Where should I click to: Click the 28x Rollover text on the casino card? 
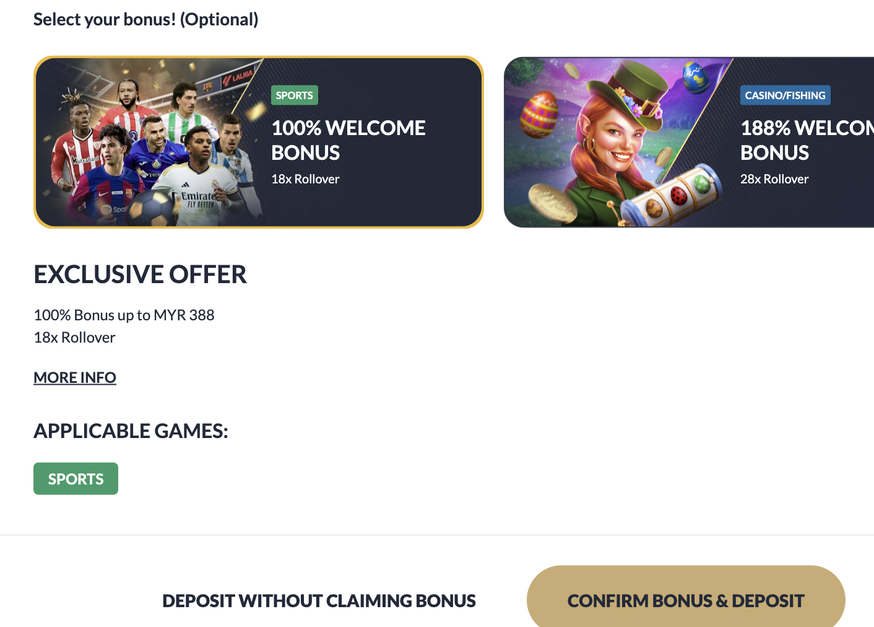coord(774,179)
